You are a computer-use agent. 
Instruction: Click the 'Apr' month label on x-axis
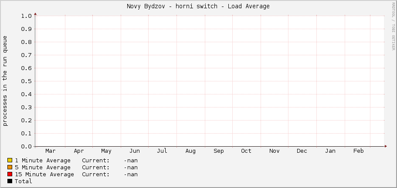tap(79, 151)
